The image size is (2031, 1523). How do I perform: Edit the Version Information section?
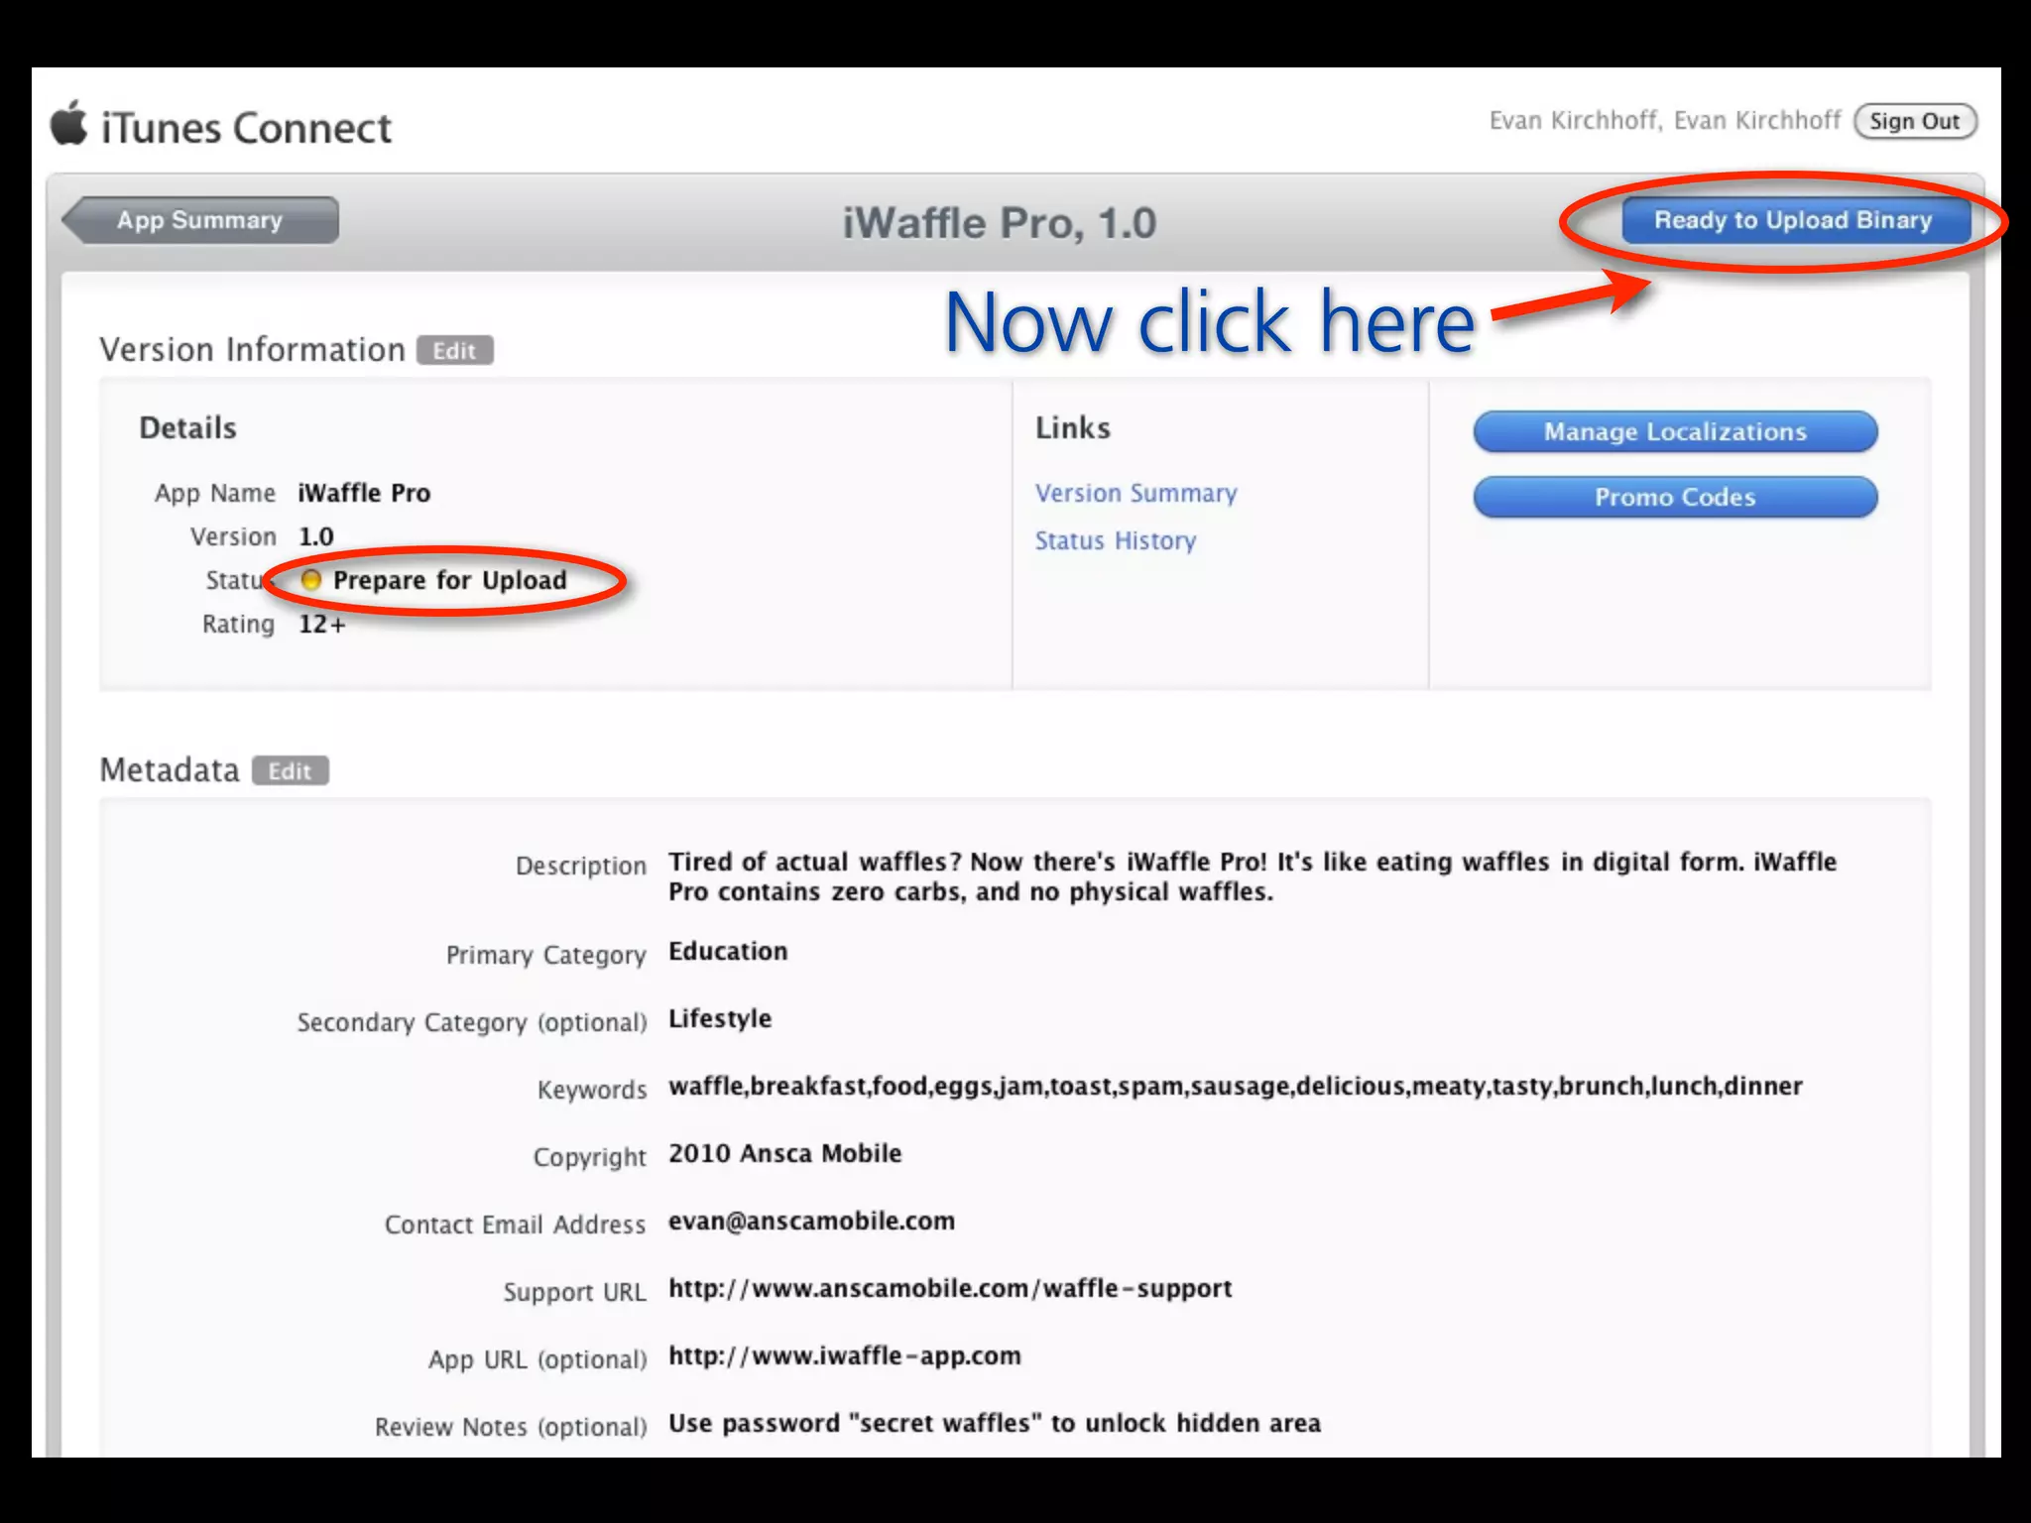point(454,351)
